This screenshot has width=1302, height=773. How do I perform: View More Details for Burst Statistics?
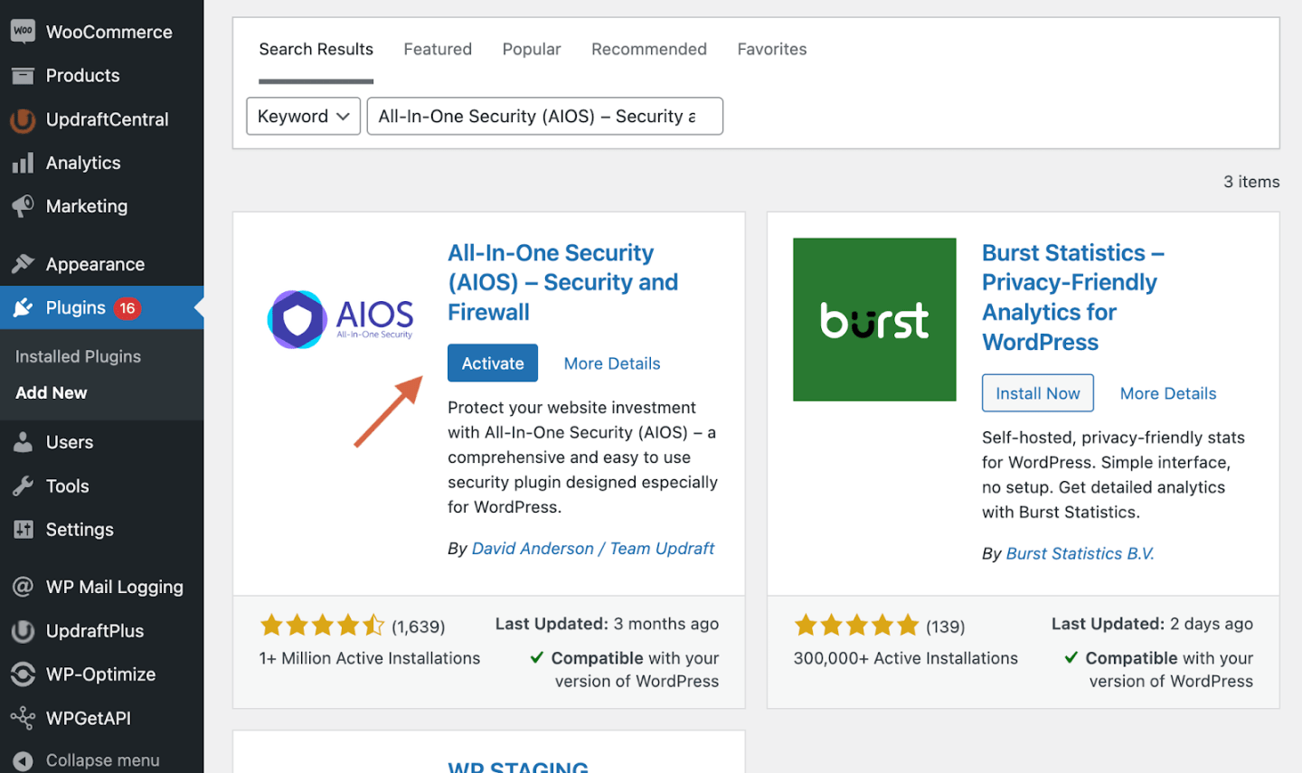[x=1167, y=392]
